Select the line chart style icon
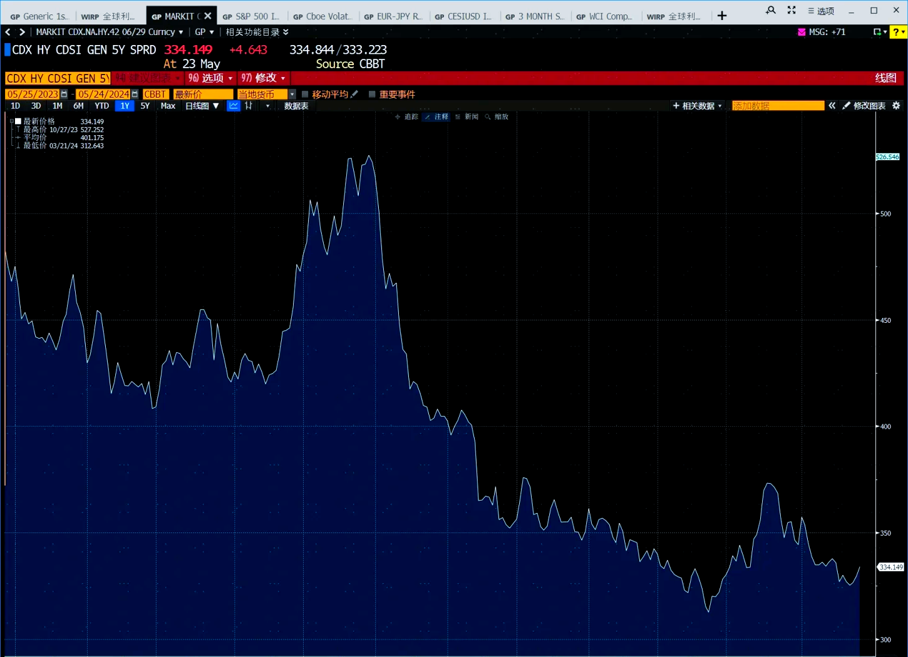 click(x=234, y=106)
